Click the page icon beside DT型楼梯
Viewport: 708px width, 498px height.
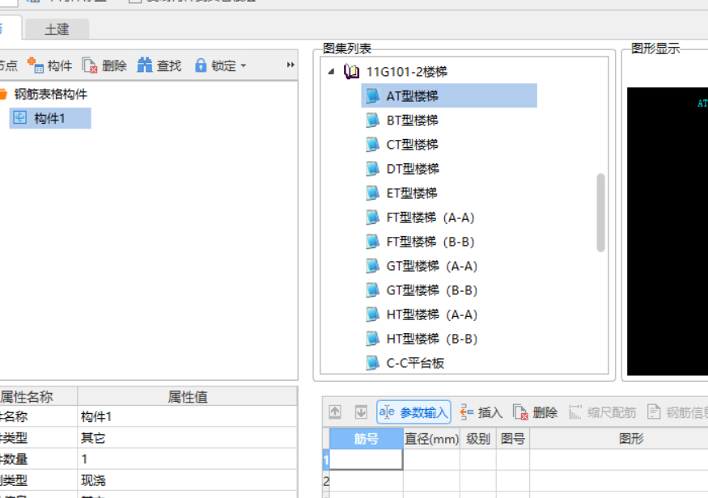(372, 169)
